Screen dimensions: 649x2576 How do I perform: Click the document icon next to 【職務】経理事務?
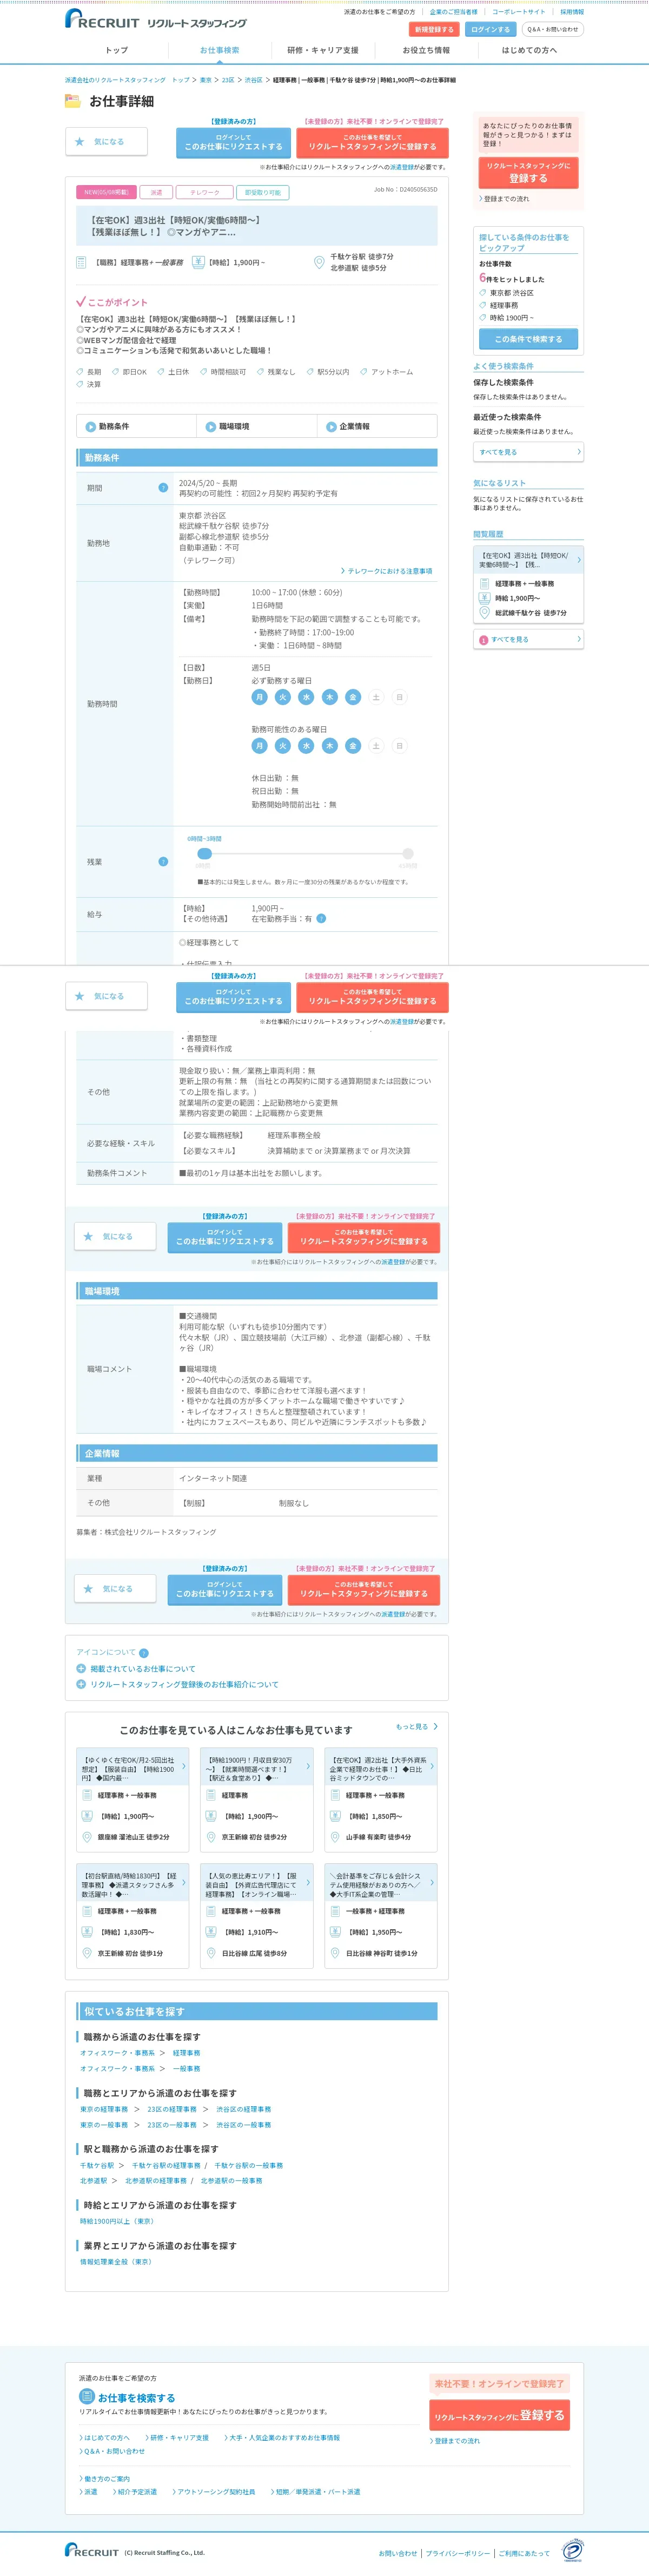(x=82, y=262)
